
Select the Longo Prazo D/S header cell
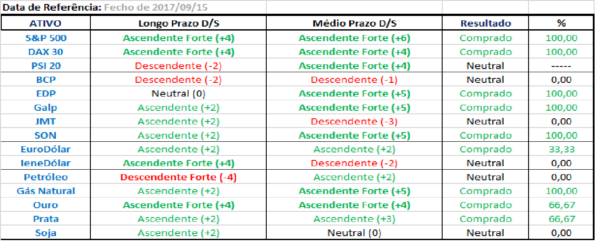pyautogui.click(x=178, y=23)
